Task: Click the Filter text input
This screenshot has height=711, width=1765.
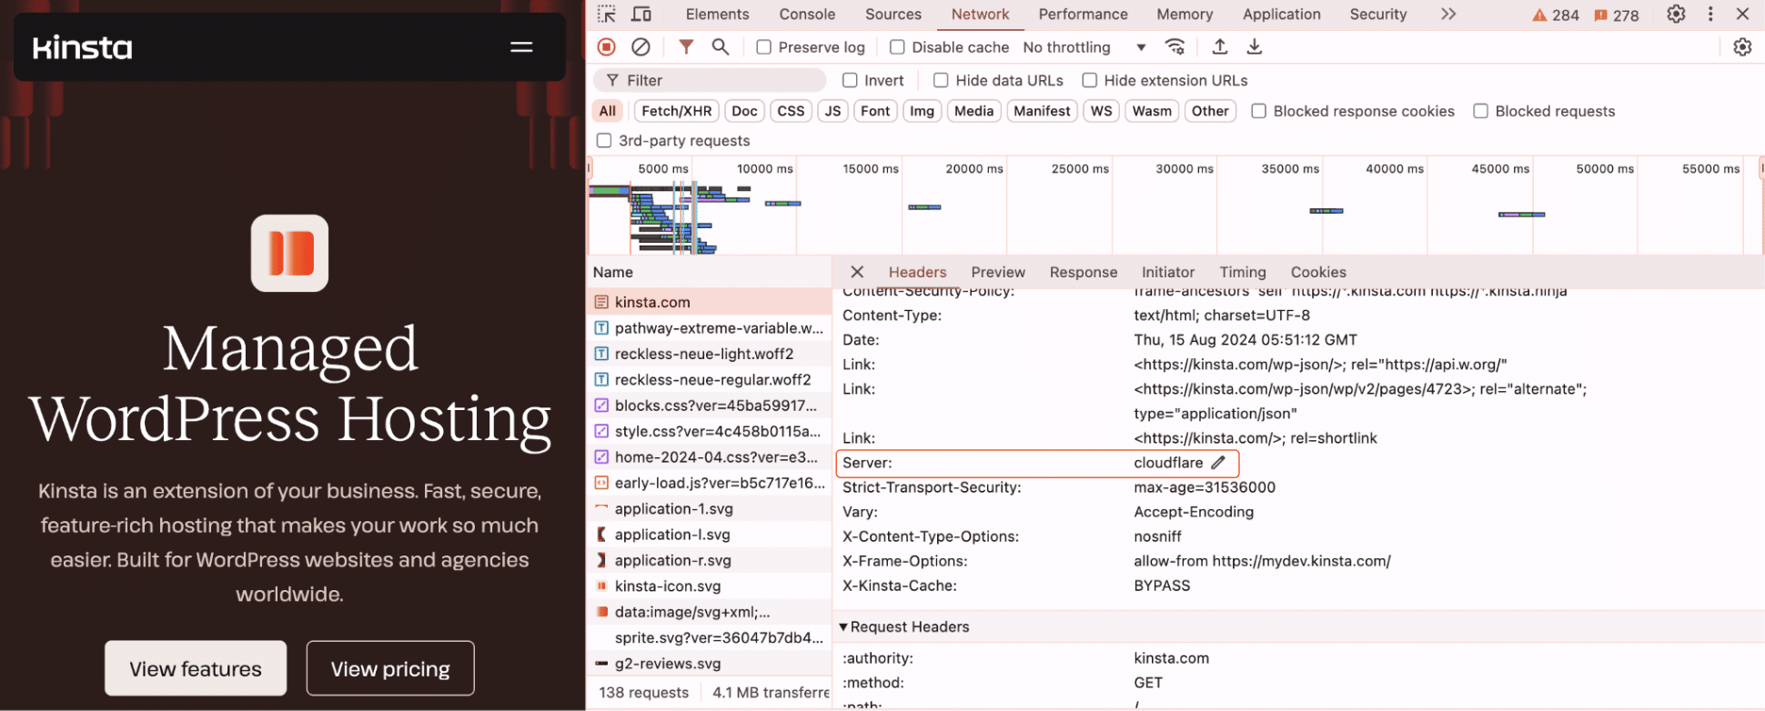Action: [710, 80]
